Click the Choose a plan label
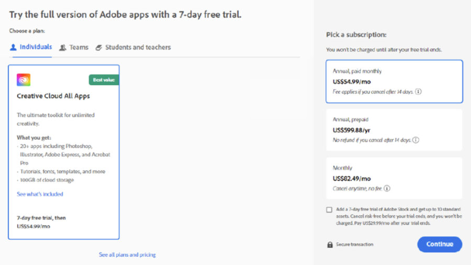The width and height of the screenshot is (471, 265). point(27,31)
